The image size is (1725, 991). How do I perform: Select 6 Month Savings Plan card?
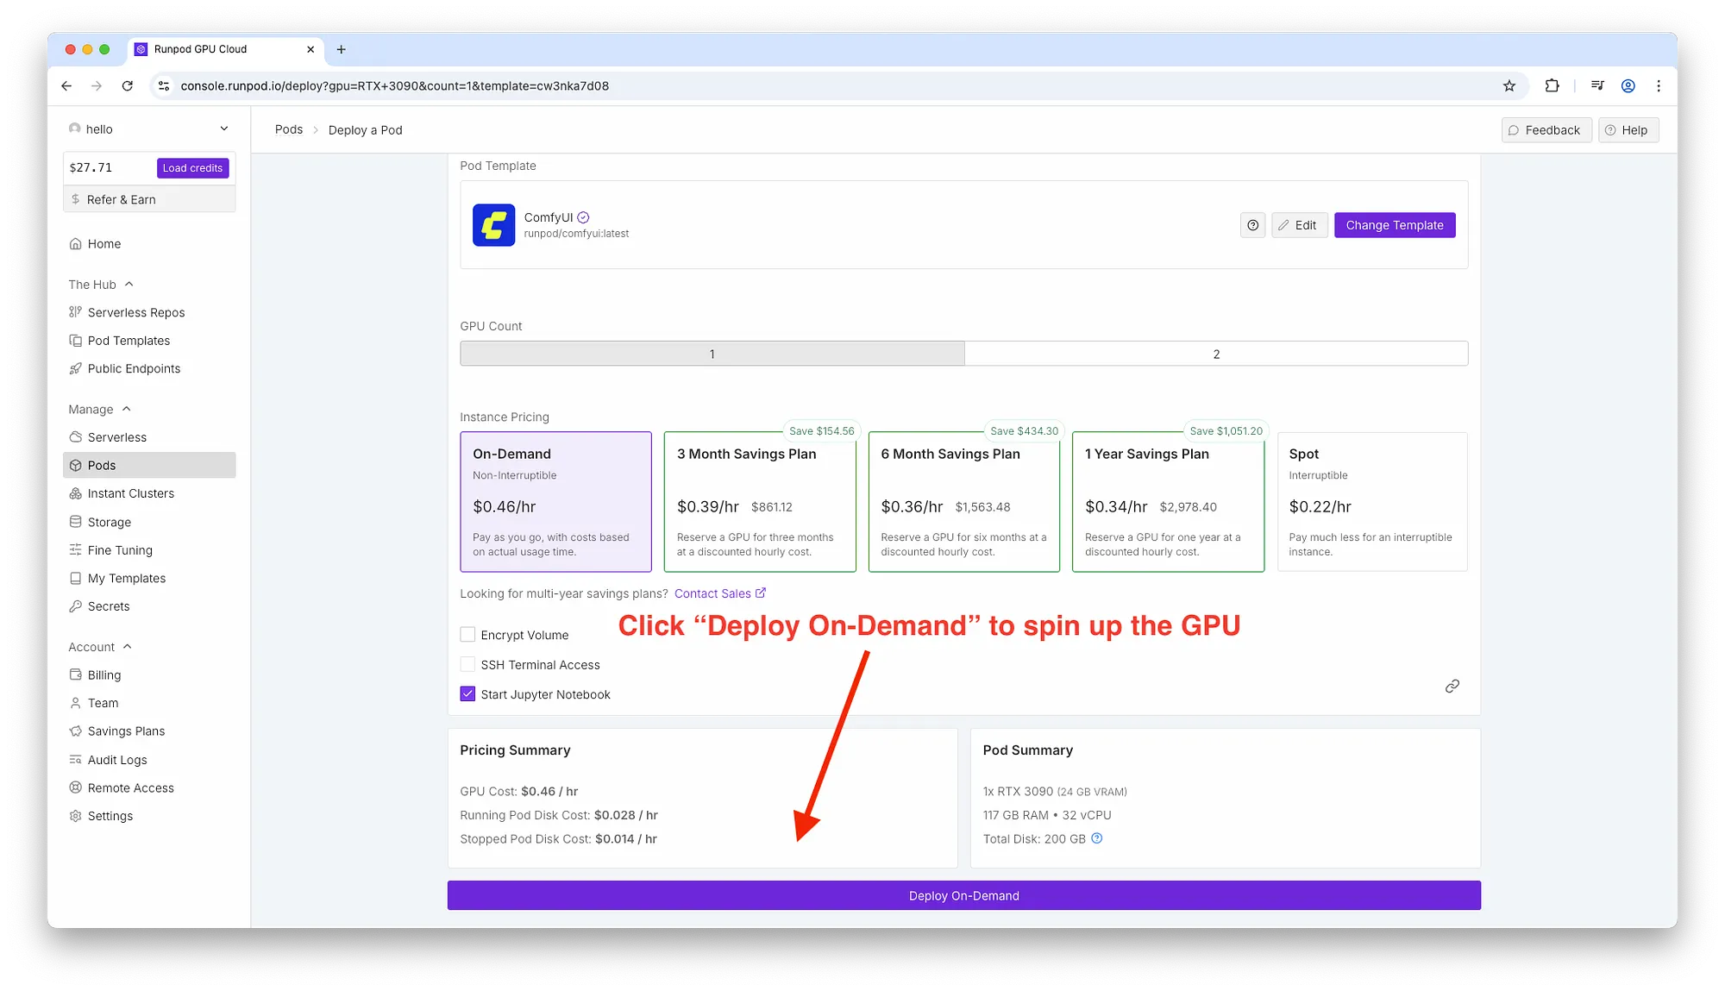(x=963, y=502)
